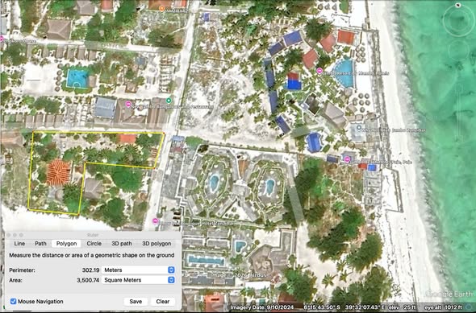
Task: Clear the ruler measurement
Action: point(163,301)
